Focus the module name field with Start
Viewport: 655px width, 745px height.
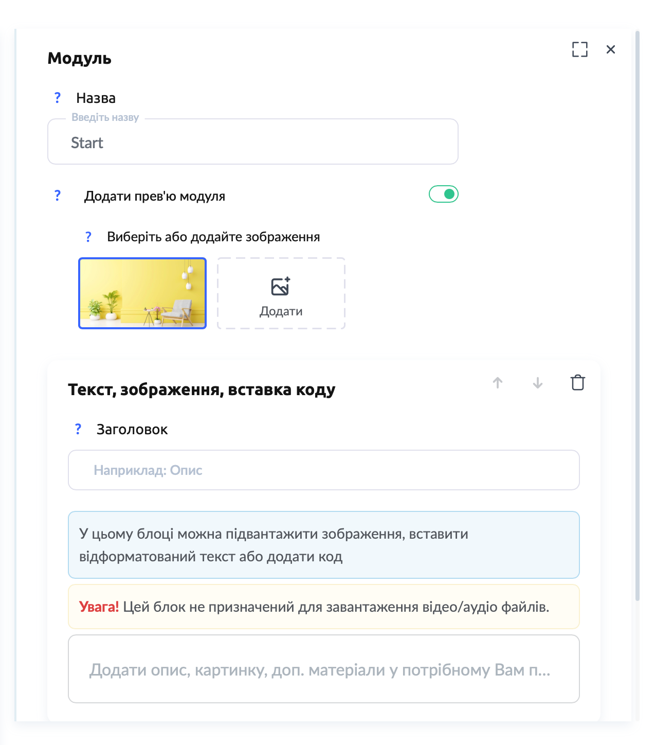click(x=253, y=142)
